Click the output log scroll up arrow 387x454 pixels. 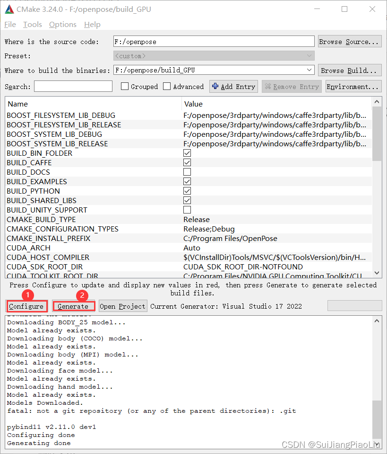pyautogui.click(x=377, y=320)
